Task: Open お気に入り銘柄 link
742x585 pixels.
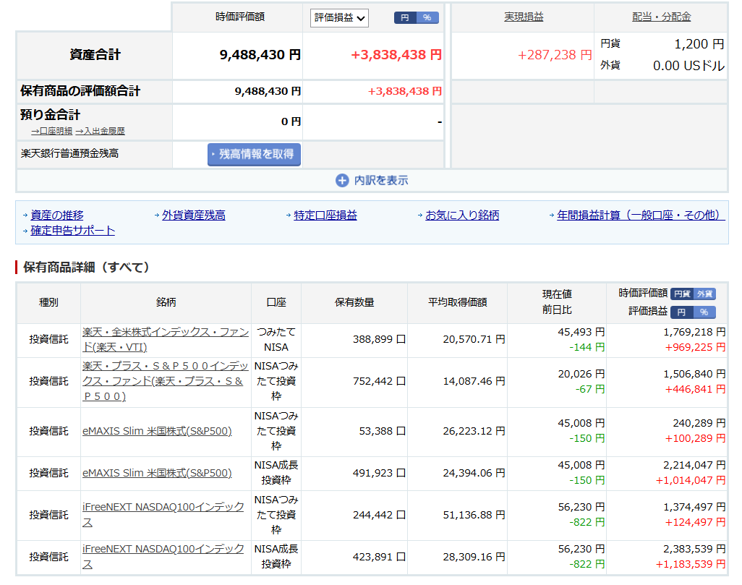Action: 462,215
